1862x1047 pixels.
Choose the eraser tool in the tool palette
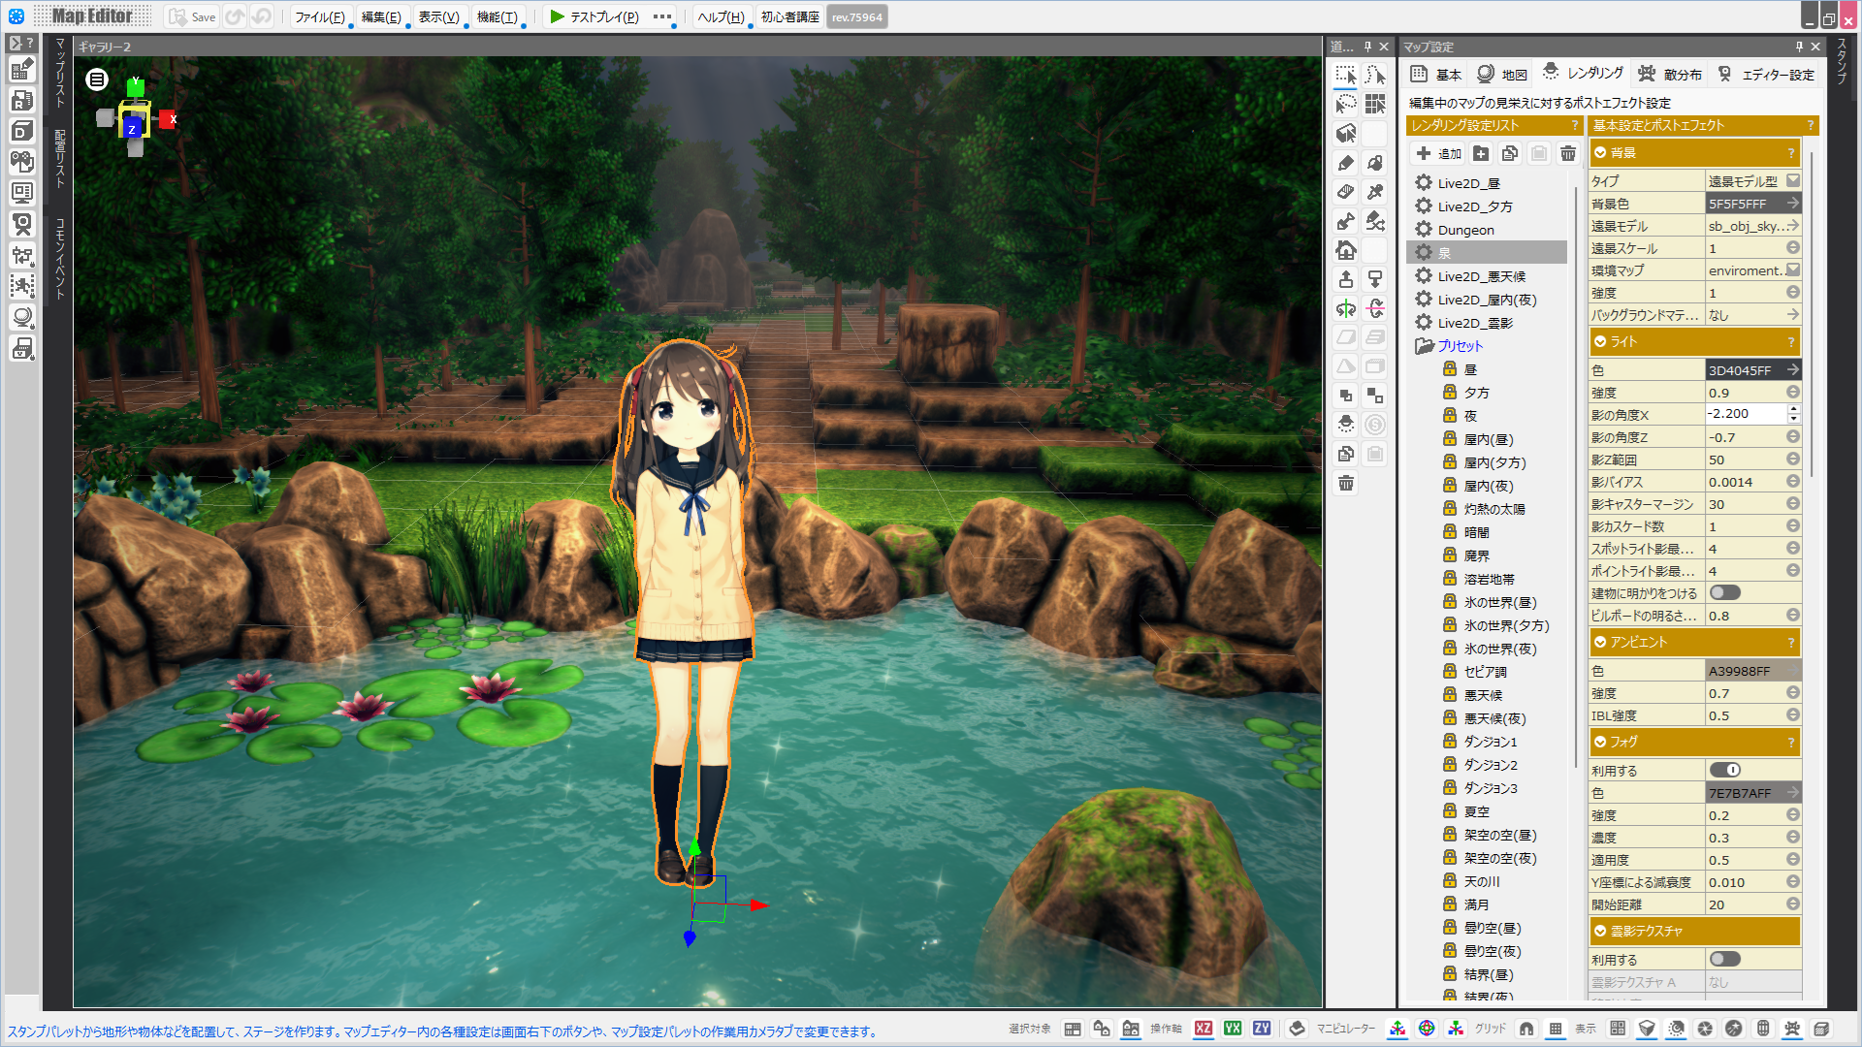pos(1346,192)
